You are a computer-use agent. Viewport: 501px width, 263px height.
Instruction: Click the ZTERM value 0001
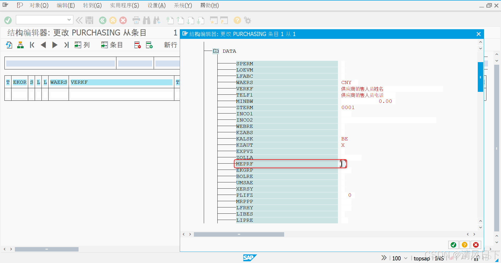pos(348,107)
